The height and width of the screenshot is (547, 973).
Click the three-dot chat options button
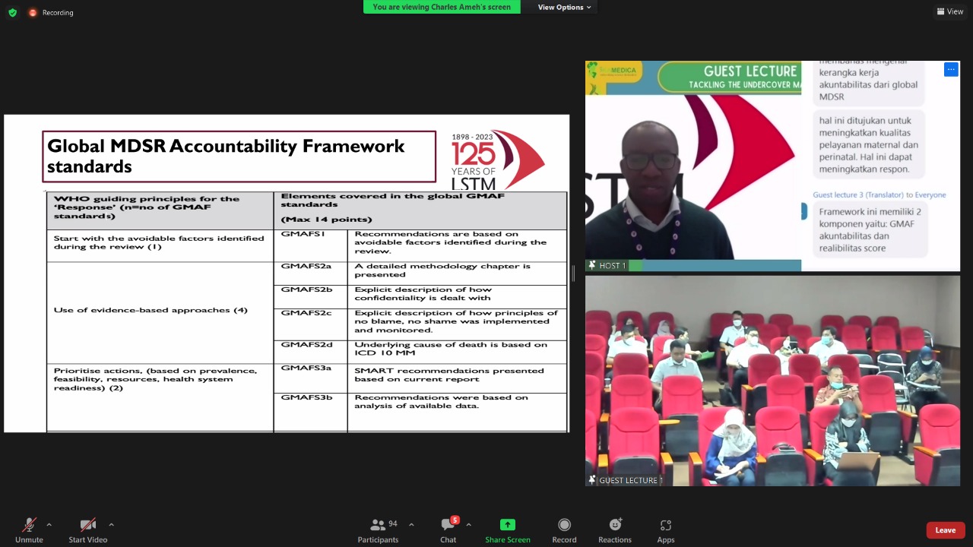pyautogui.click(x=951, y=70)
